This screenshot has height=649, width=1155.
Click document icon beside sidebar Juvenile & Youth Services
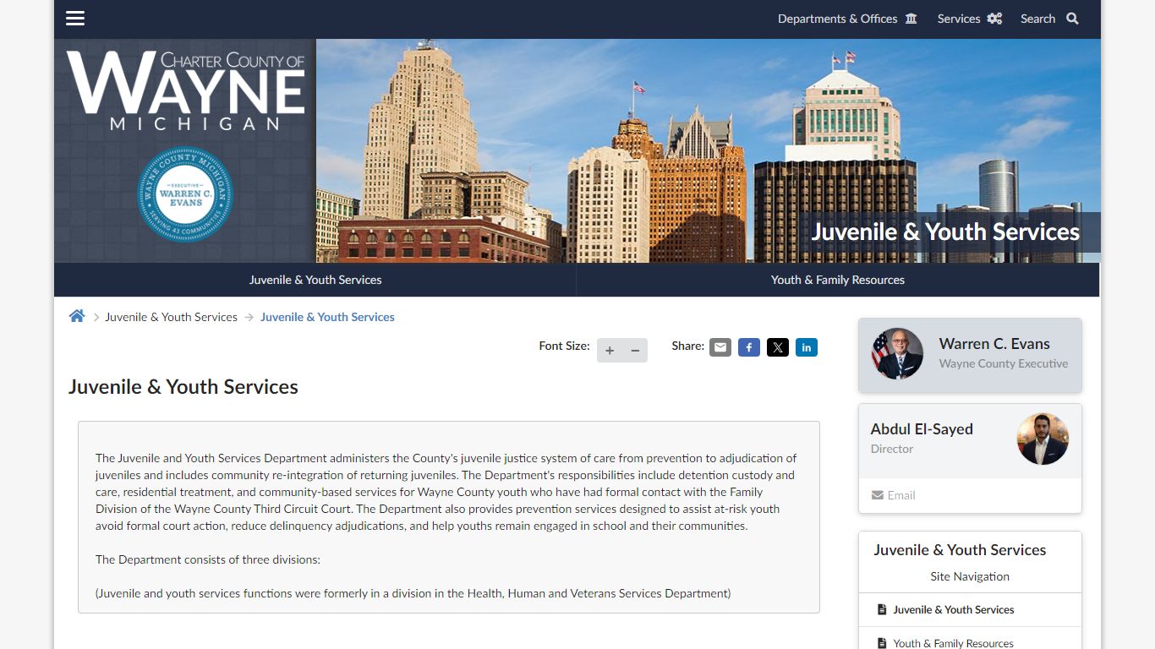pyautogui.click(x=882, y=609)
